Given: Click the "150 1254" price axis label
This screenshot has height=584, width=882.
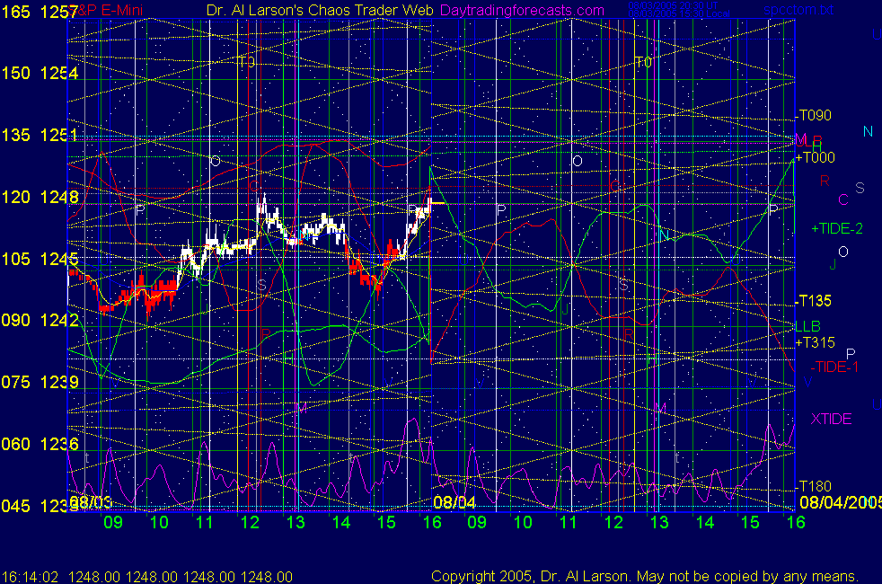Looking at the screenshot, I should pyautogui.click(x=40, y=73).
